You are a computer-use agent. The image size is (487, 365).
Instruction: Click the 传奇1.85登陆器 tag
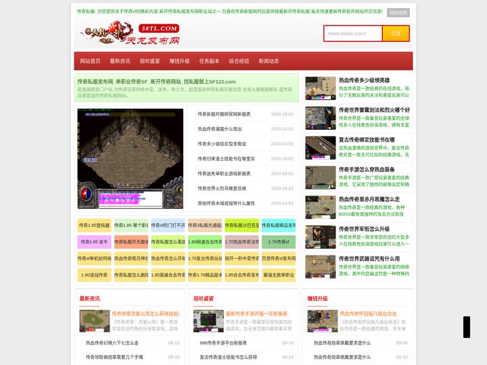click(94, 225)
